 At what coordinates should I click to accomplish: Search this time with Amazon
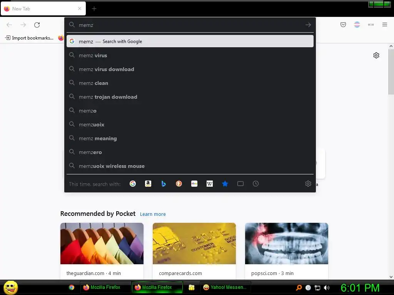[x=148, y=184]
